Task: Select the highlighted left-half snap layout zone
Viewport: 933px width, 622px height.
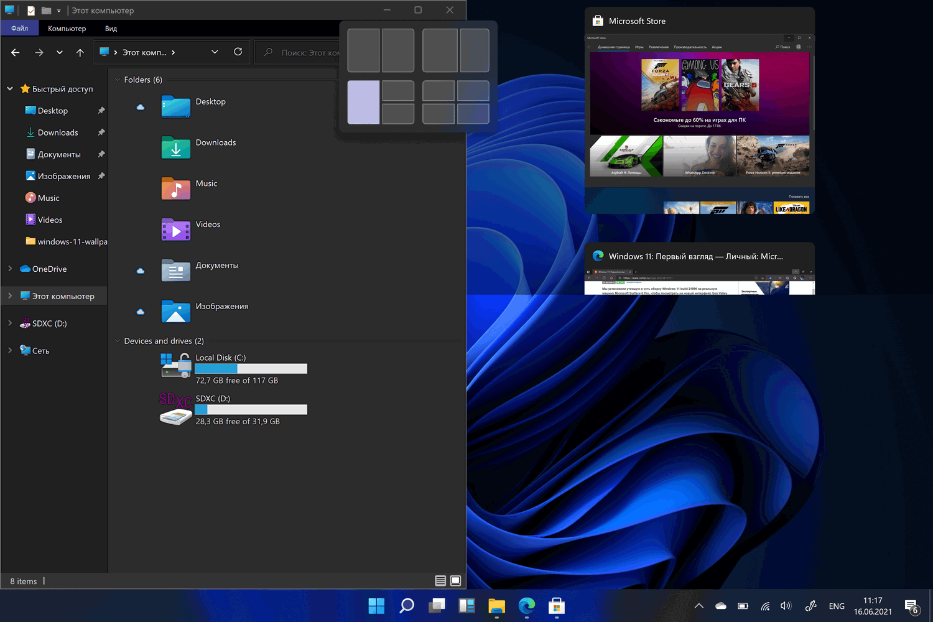Action: 363,102
